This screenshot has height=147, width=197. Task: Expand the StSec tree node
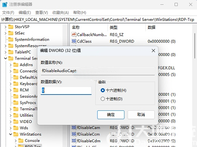click(x=6, y=33)
